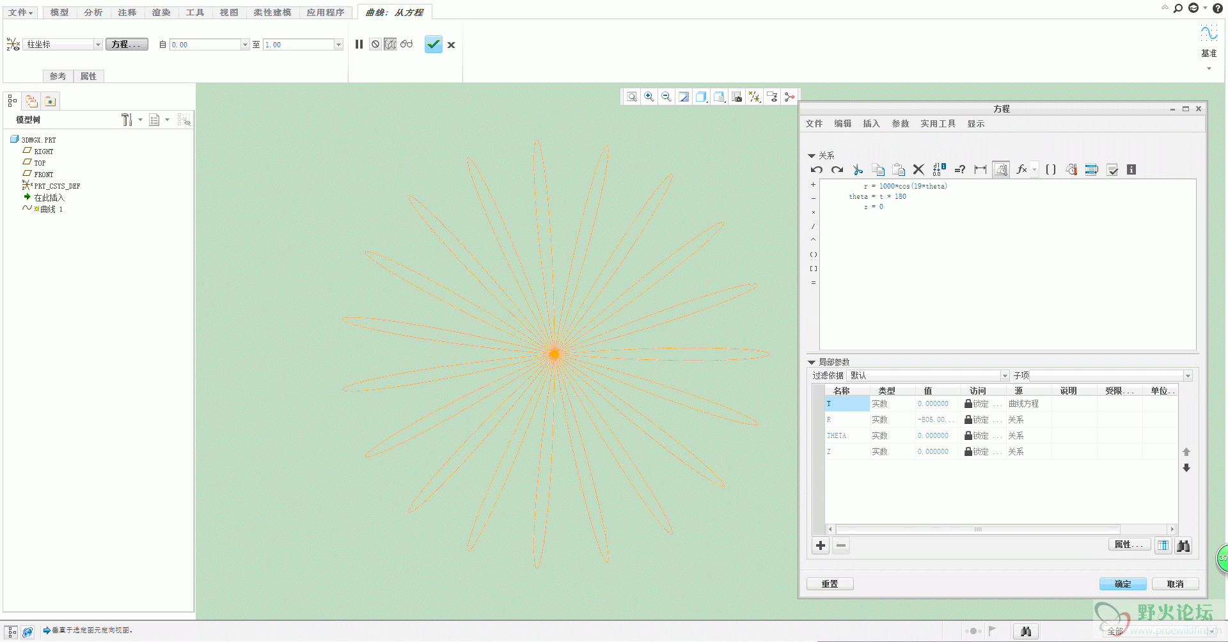The width and height of the screenshot is (1228, 642).
Task: Open the 过滤依据 默认 dropdown
Action: [x=1005, y=376]
